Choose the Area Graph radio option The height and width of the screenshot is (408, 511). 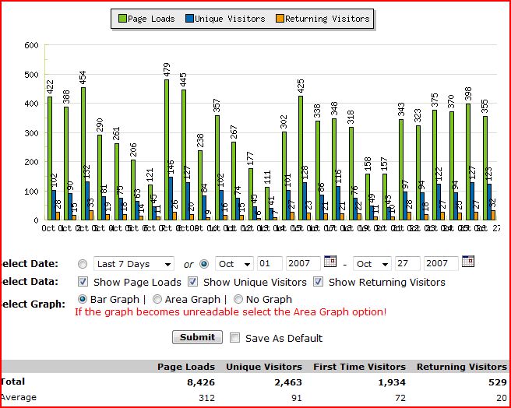[x=157, y=299]
